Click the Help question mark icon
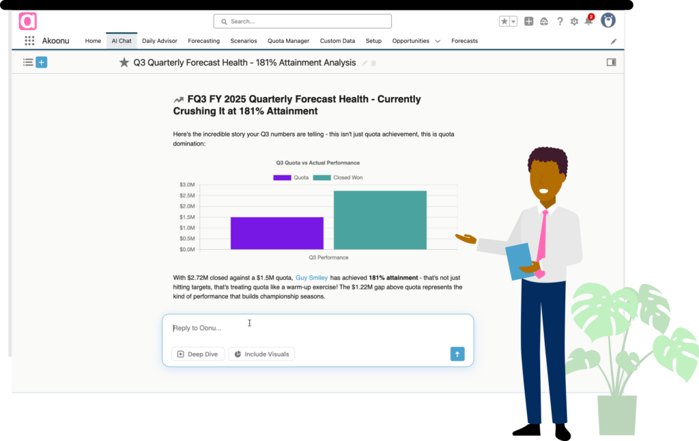 pyautogui.click(x=560, y=22)
